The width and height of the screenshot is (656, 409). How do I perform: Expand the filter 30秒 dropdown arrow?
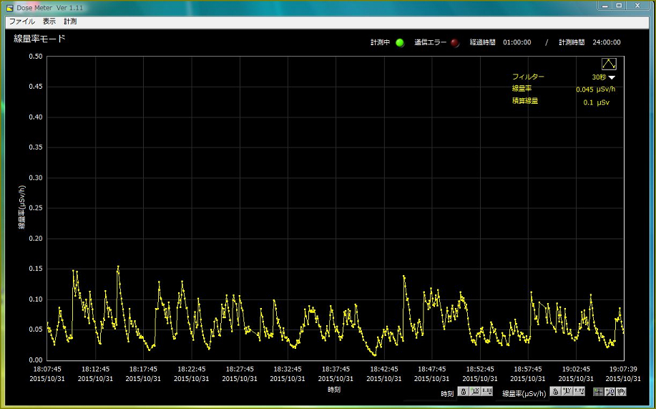pos(612,77)
